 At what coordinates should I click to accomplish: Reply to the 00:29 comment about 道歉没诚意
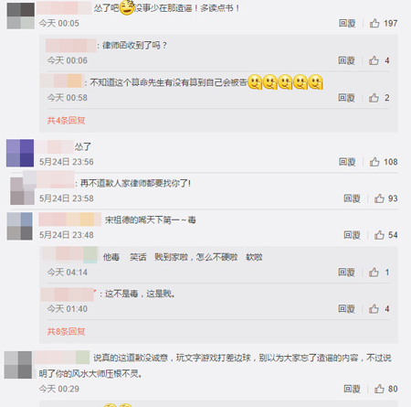352,389
